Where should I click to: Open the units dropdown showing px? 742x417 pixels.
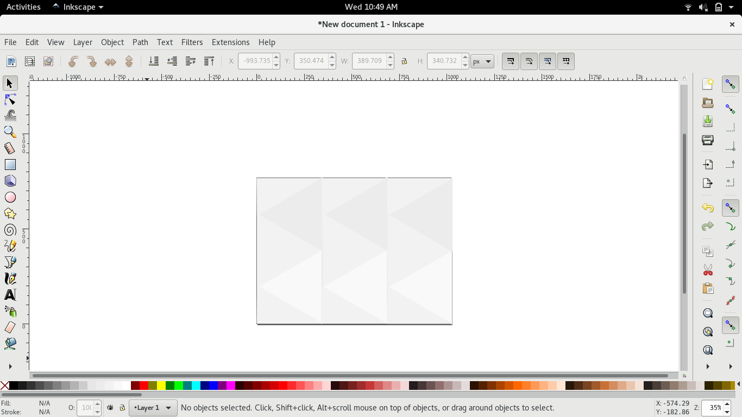(x=482, y=61)
